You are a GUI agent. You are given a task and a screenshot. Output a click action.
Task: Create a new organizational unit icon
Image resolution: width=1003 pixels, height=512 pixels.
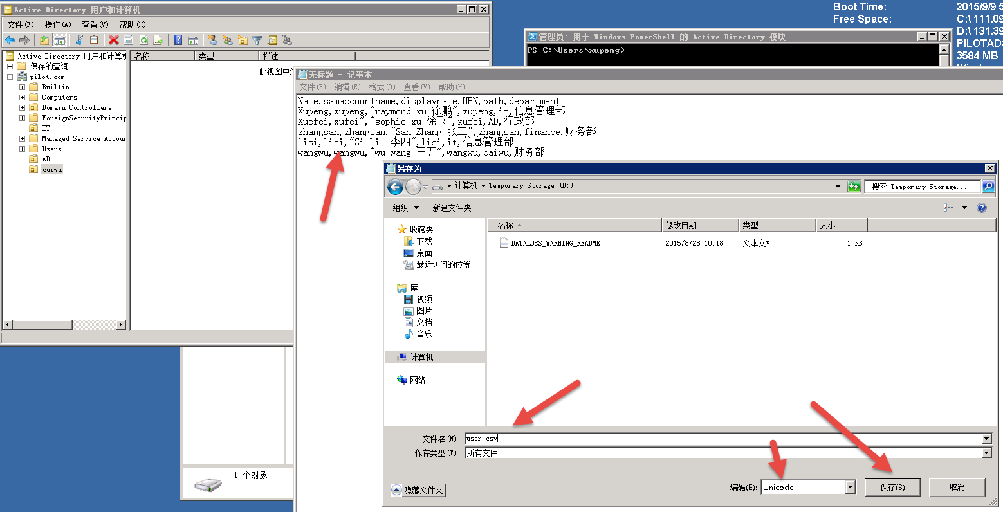click(x=243, y=40)
